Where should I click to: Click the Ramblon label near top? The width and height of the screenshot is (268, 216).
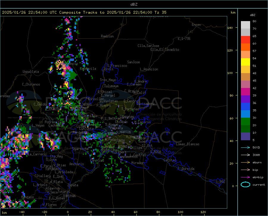(107, 36)
